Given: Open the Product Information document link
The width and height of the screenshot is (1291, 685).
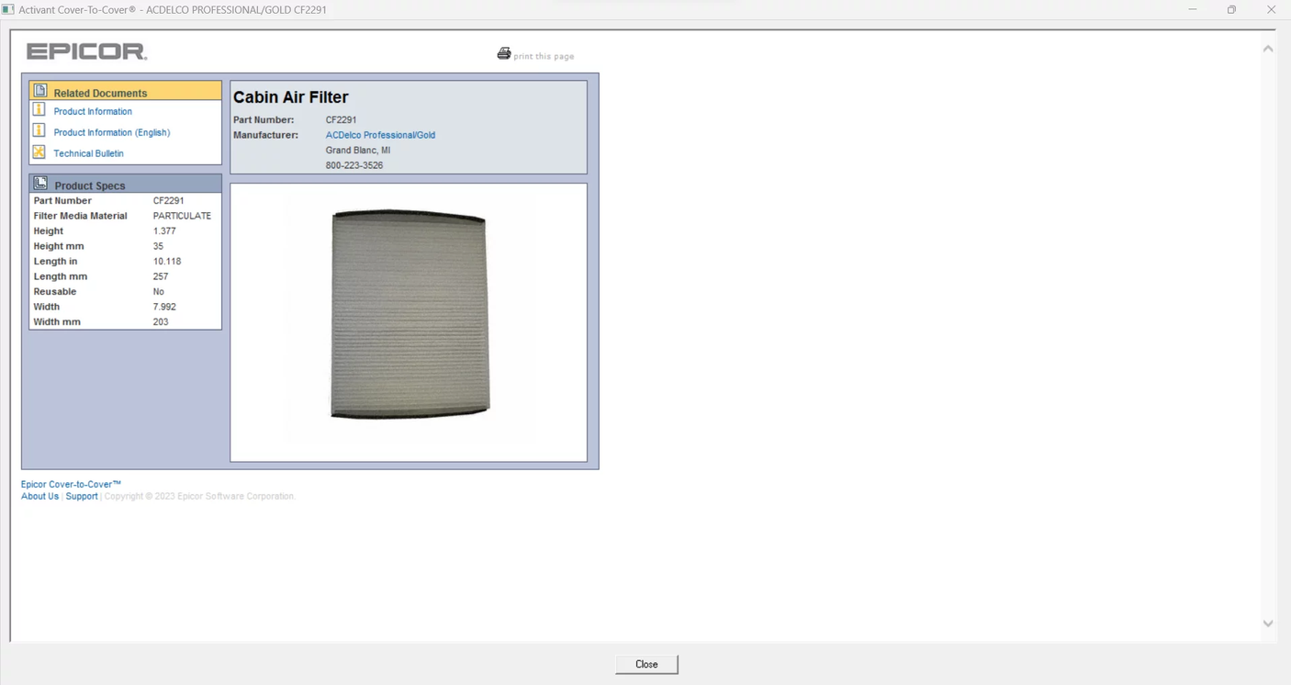Looking at the screenshot, I should (93, 112).
